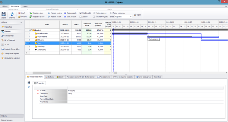This screenshot has width=228, height=122.
Task: Move stage up with Przesuń w górę
Action: click(55, 13)
